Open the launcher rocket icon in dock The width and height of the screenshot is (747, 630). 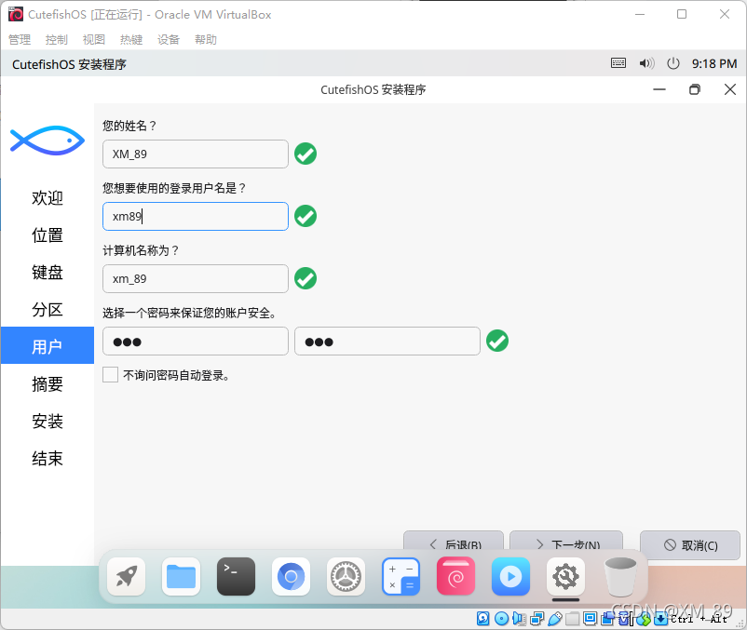coord(127,576)
